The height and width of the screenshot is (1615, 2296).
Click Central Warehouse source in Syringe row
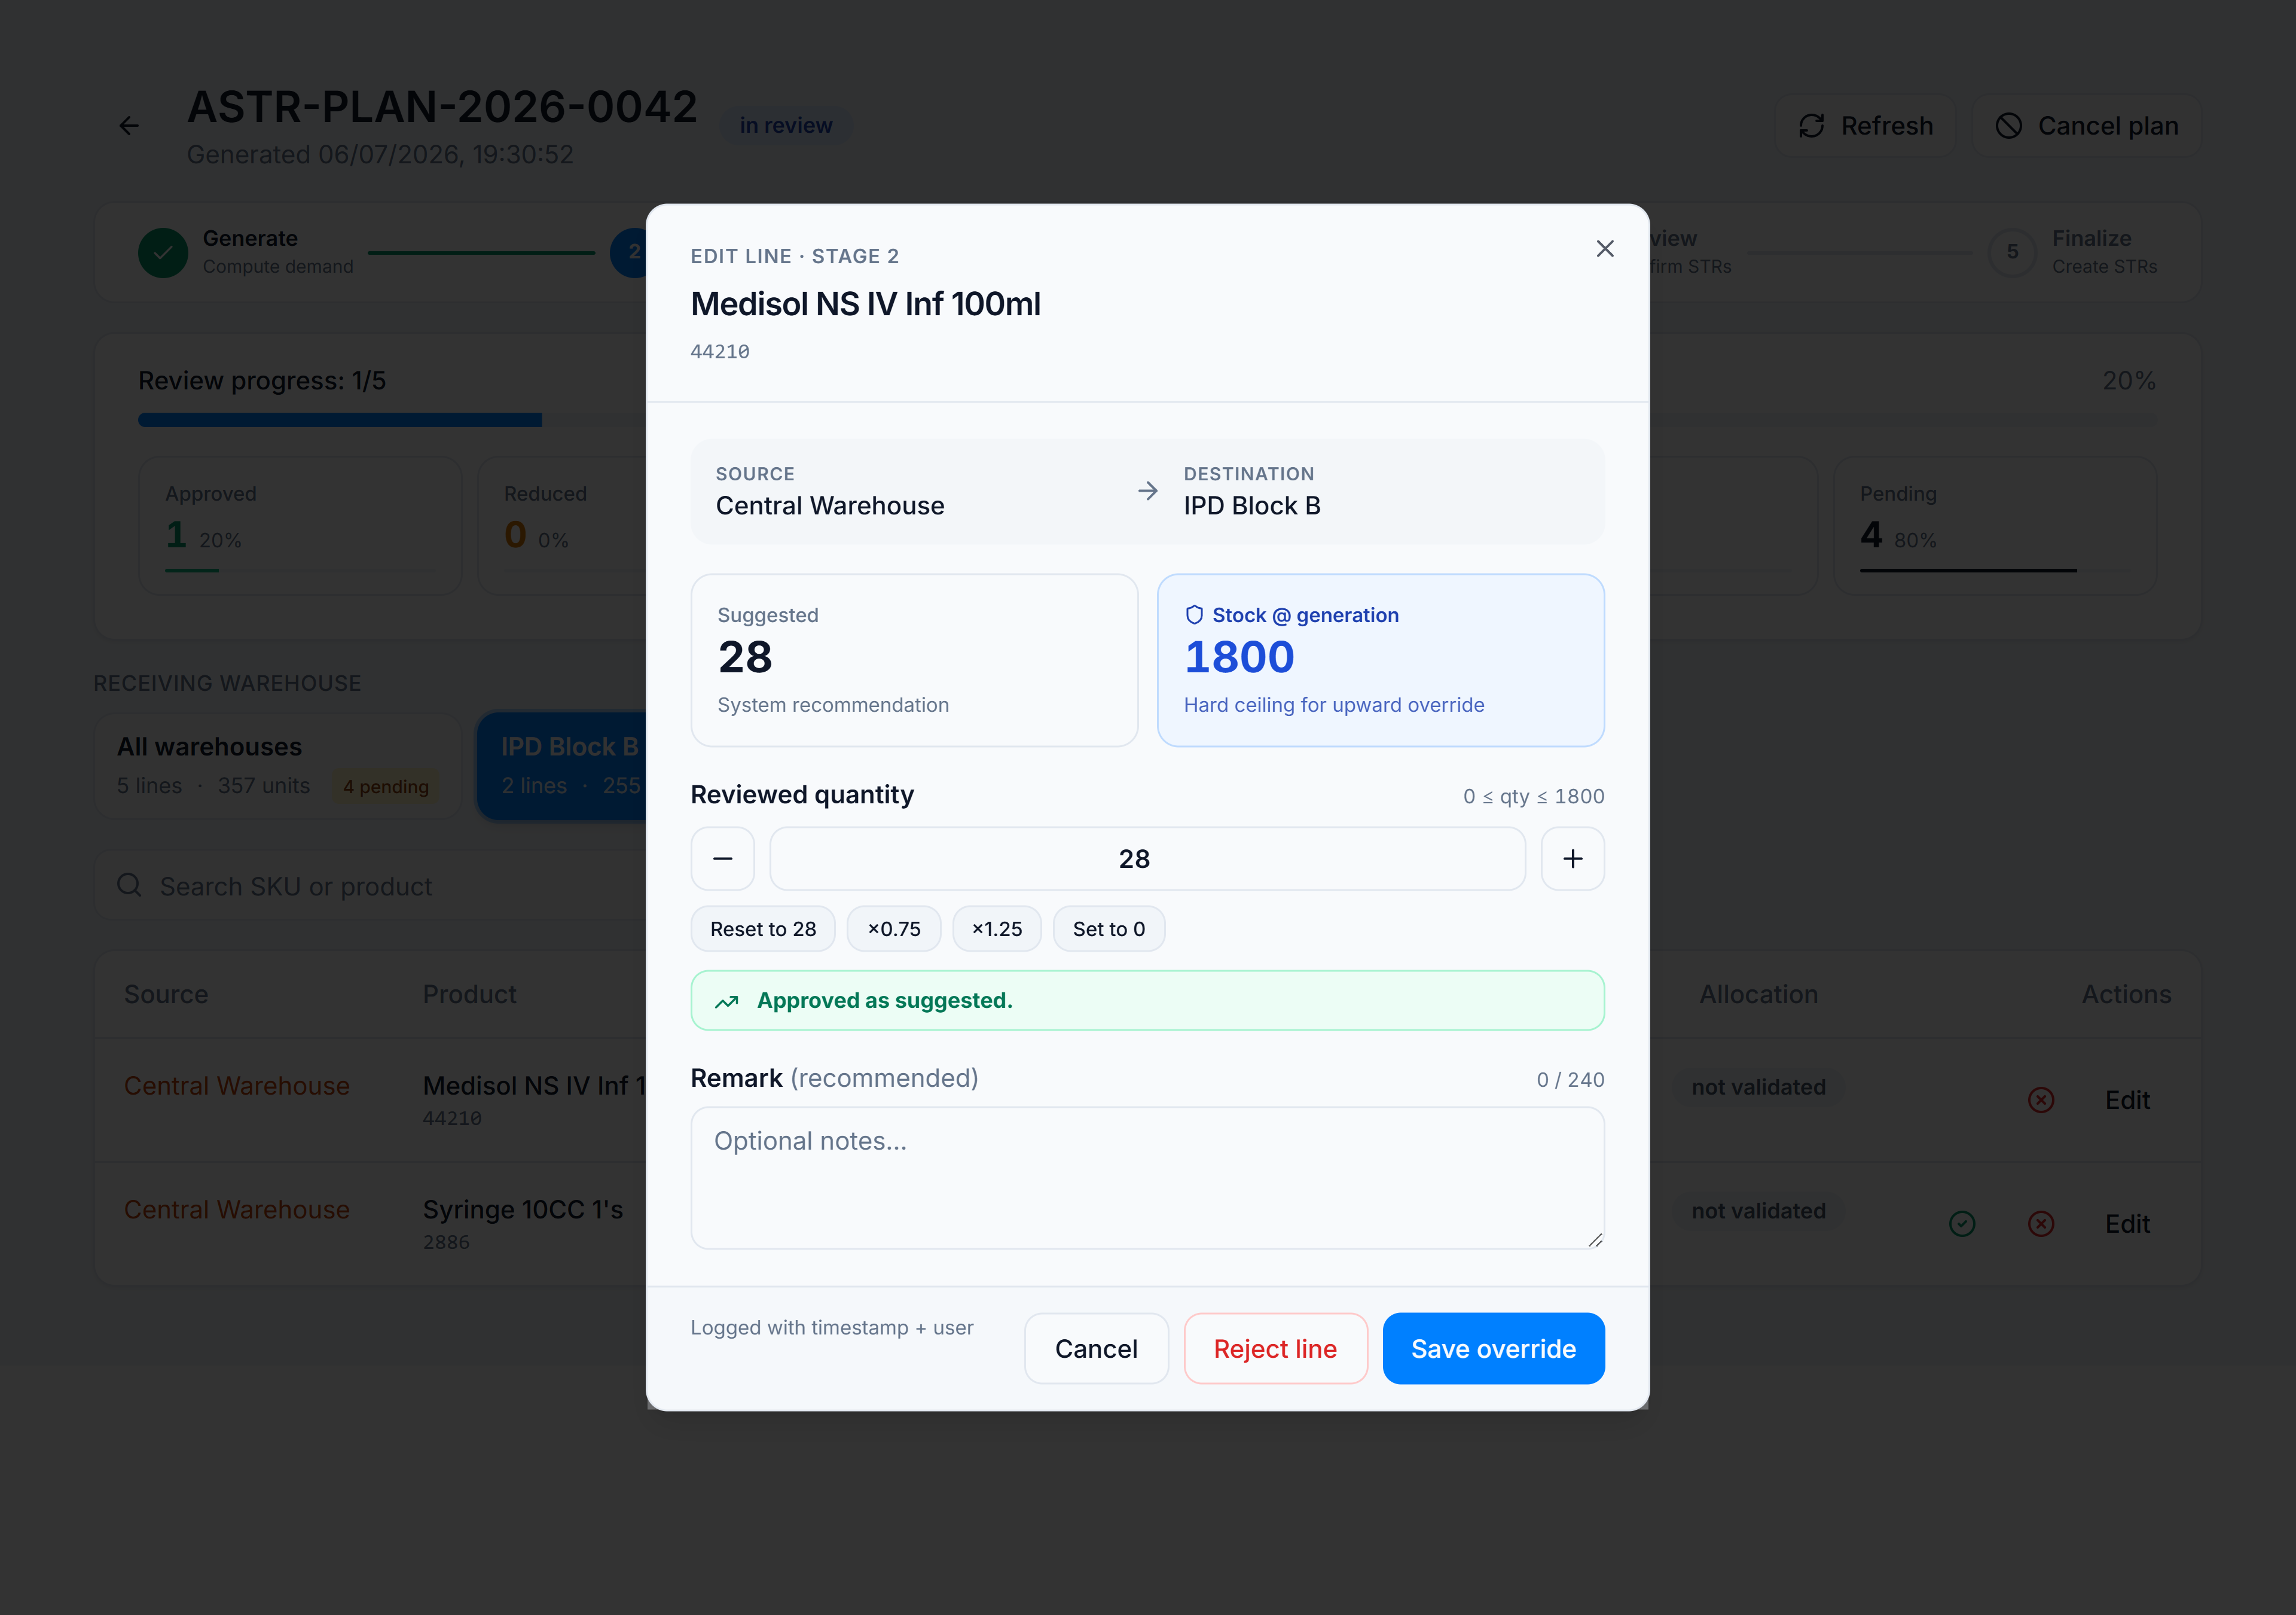coord(237,1209)
